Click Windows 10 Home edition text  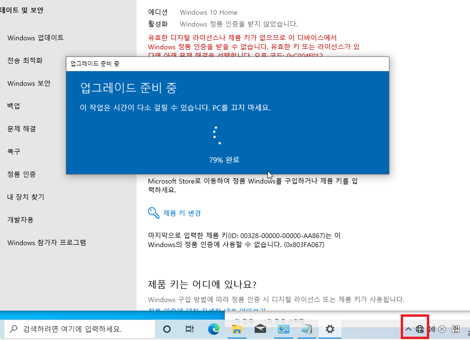coord(209,13)
